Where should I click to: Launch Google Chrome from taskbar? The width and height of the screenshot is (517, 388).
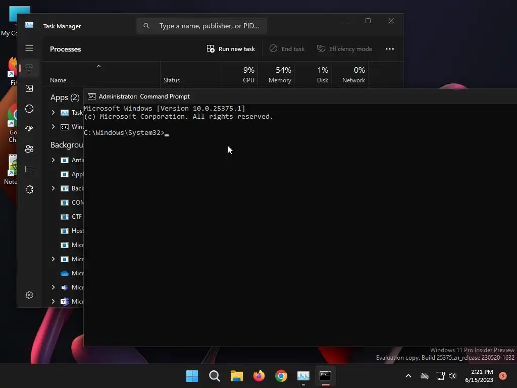click(x=281, y=376)
